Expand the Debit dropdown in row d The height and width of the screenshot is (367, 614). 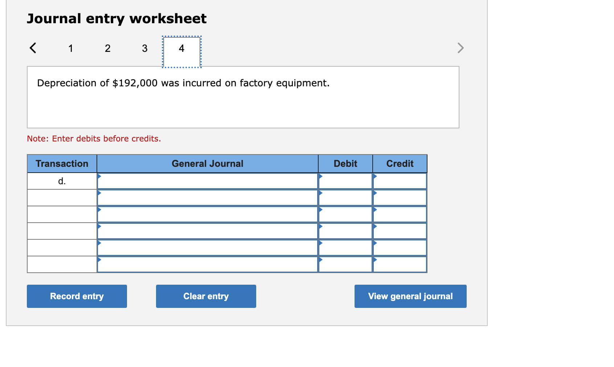[x=321, y=177]
